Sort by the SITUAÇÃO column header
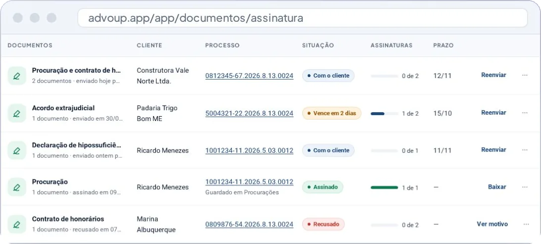 click(318, 45)
